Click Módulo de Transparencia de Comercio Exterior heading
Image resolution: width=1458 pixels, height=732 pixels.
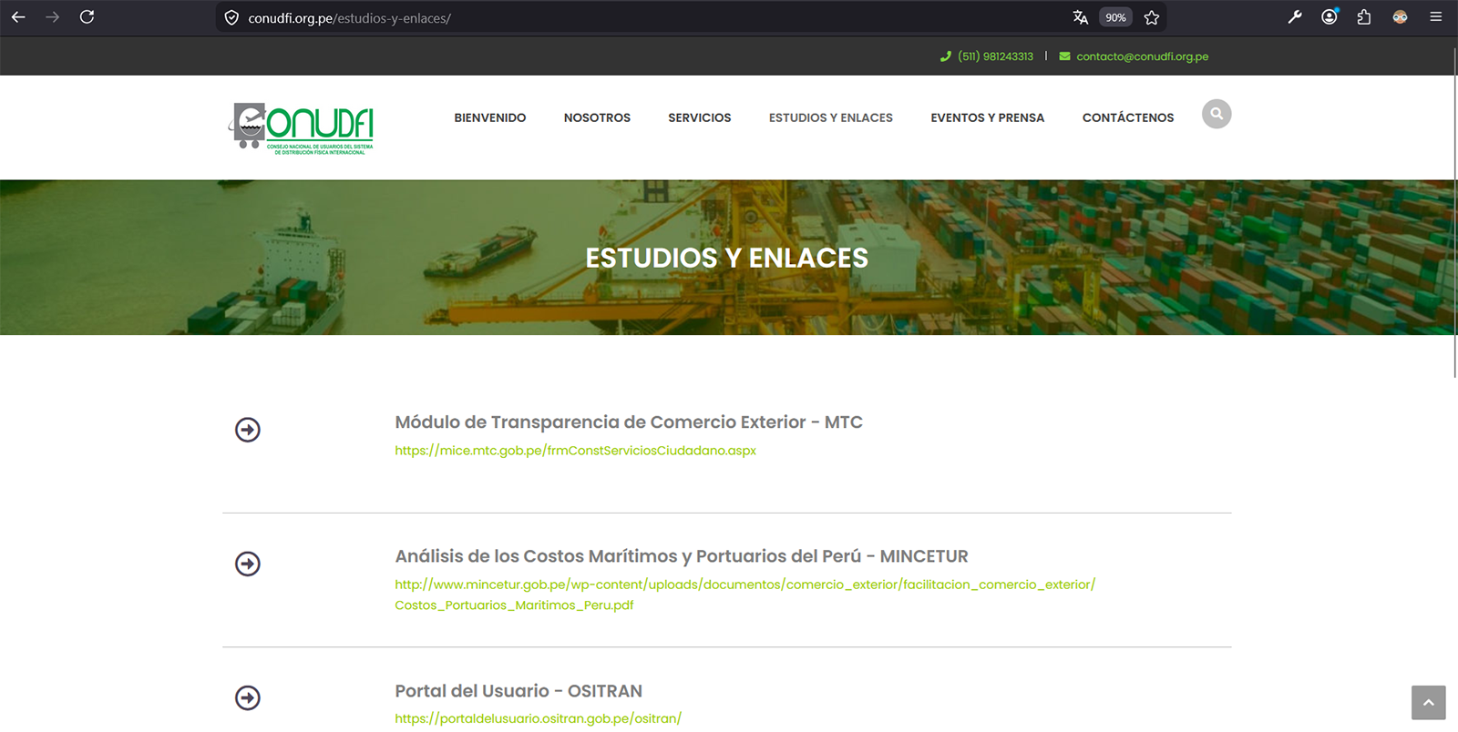click(629, 422)
